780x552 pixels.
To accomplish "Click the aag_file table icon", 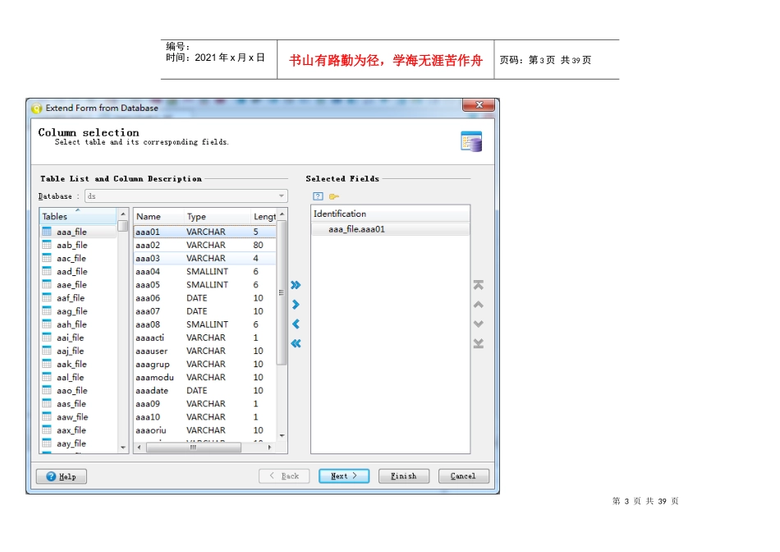I will pyautogui.click(x=47, y=310).
